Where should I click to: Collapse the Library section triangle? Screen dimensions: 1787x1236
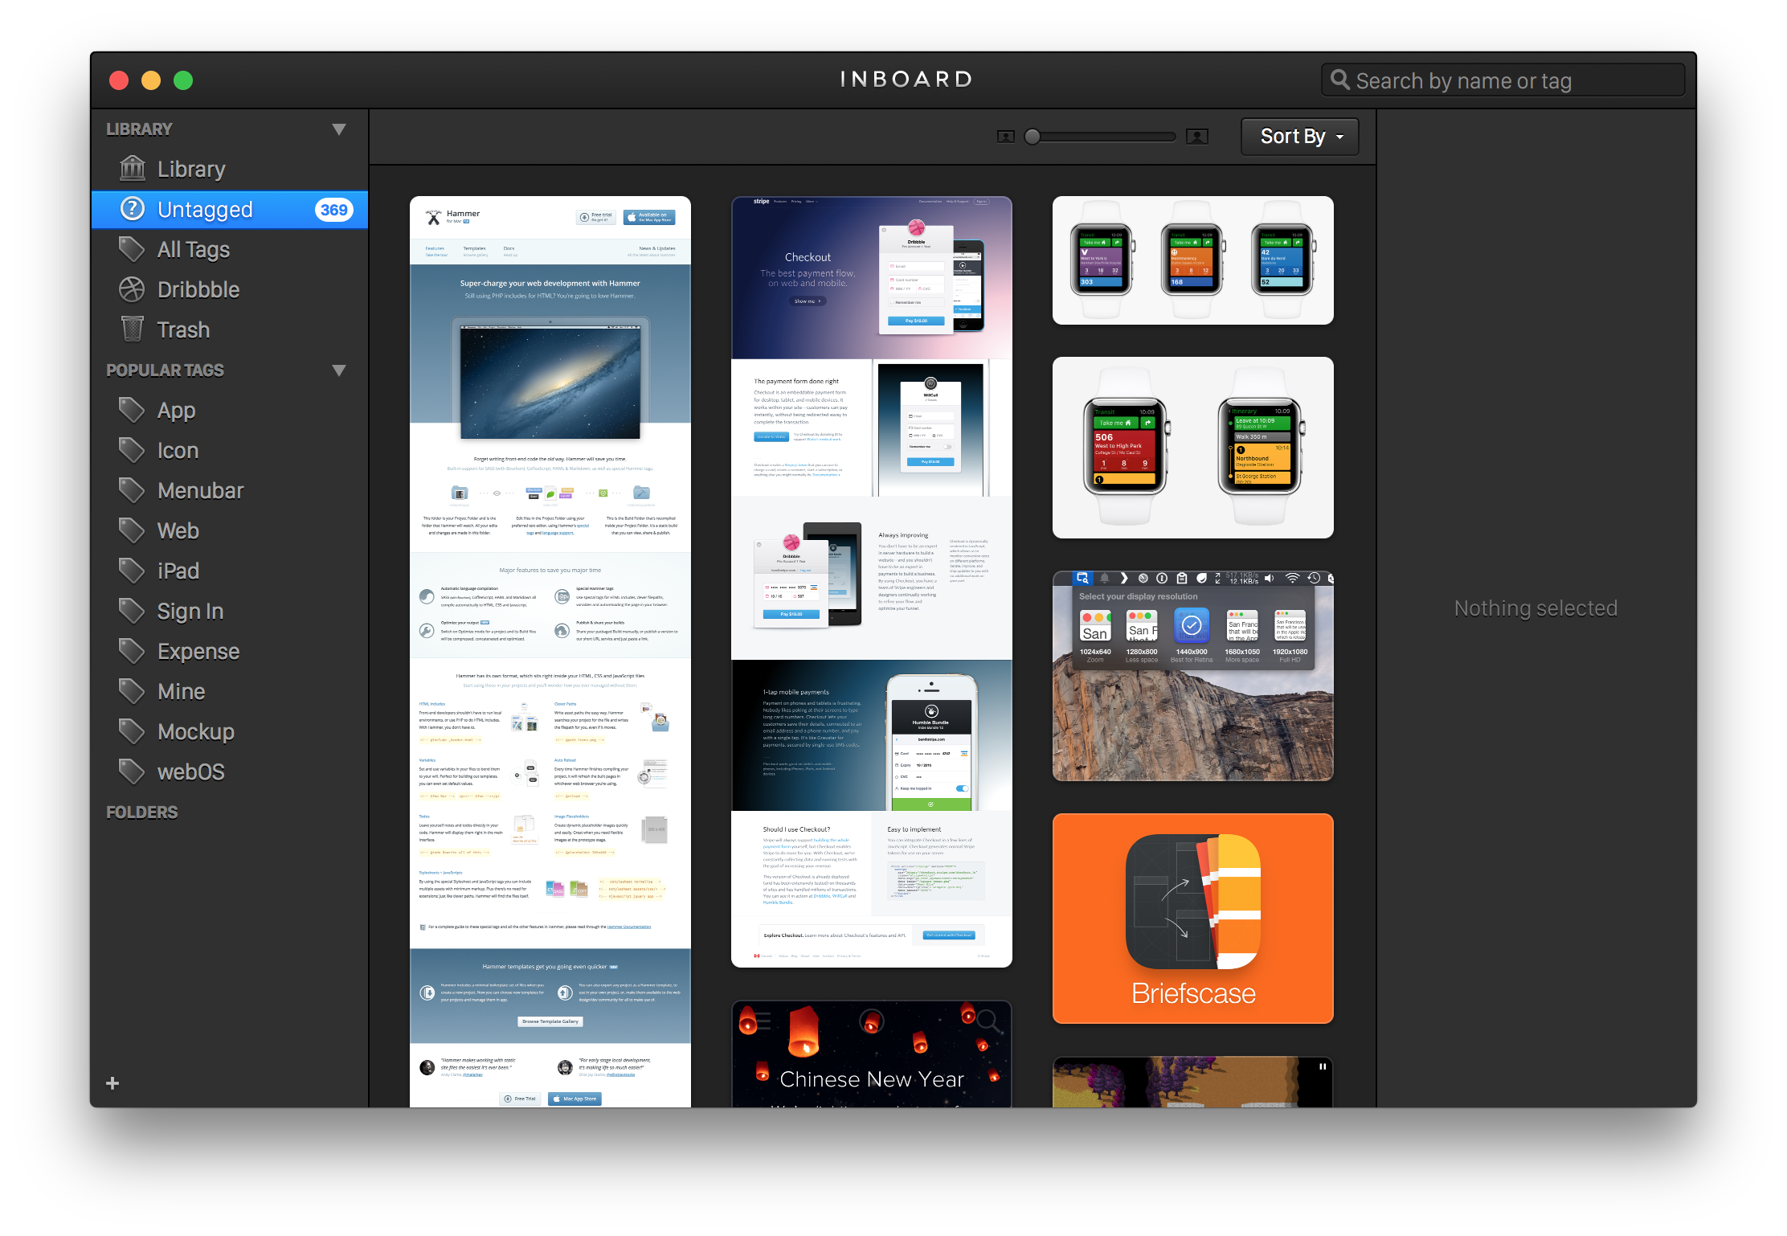(339, 129)
